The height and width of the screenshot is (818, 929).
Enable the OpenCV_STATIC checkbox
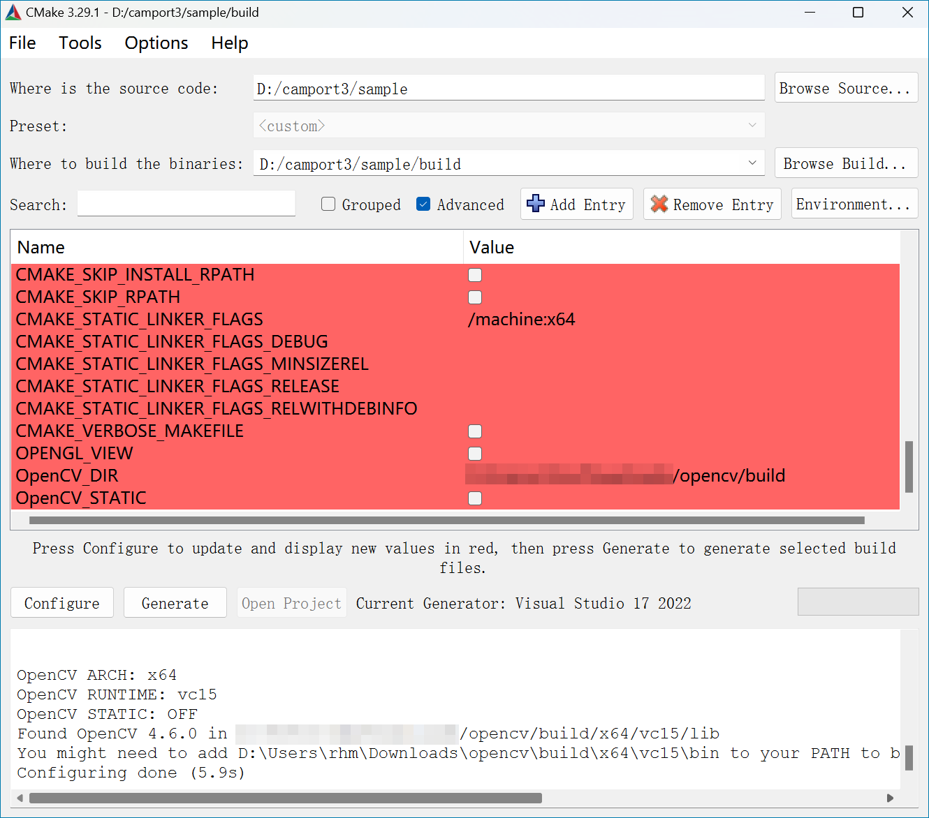(475, 498)
